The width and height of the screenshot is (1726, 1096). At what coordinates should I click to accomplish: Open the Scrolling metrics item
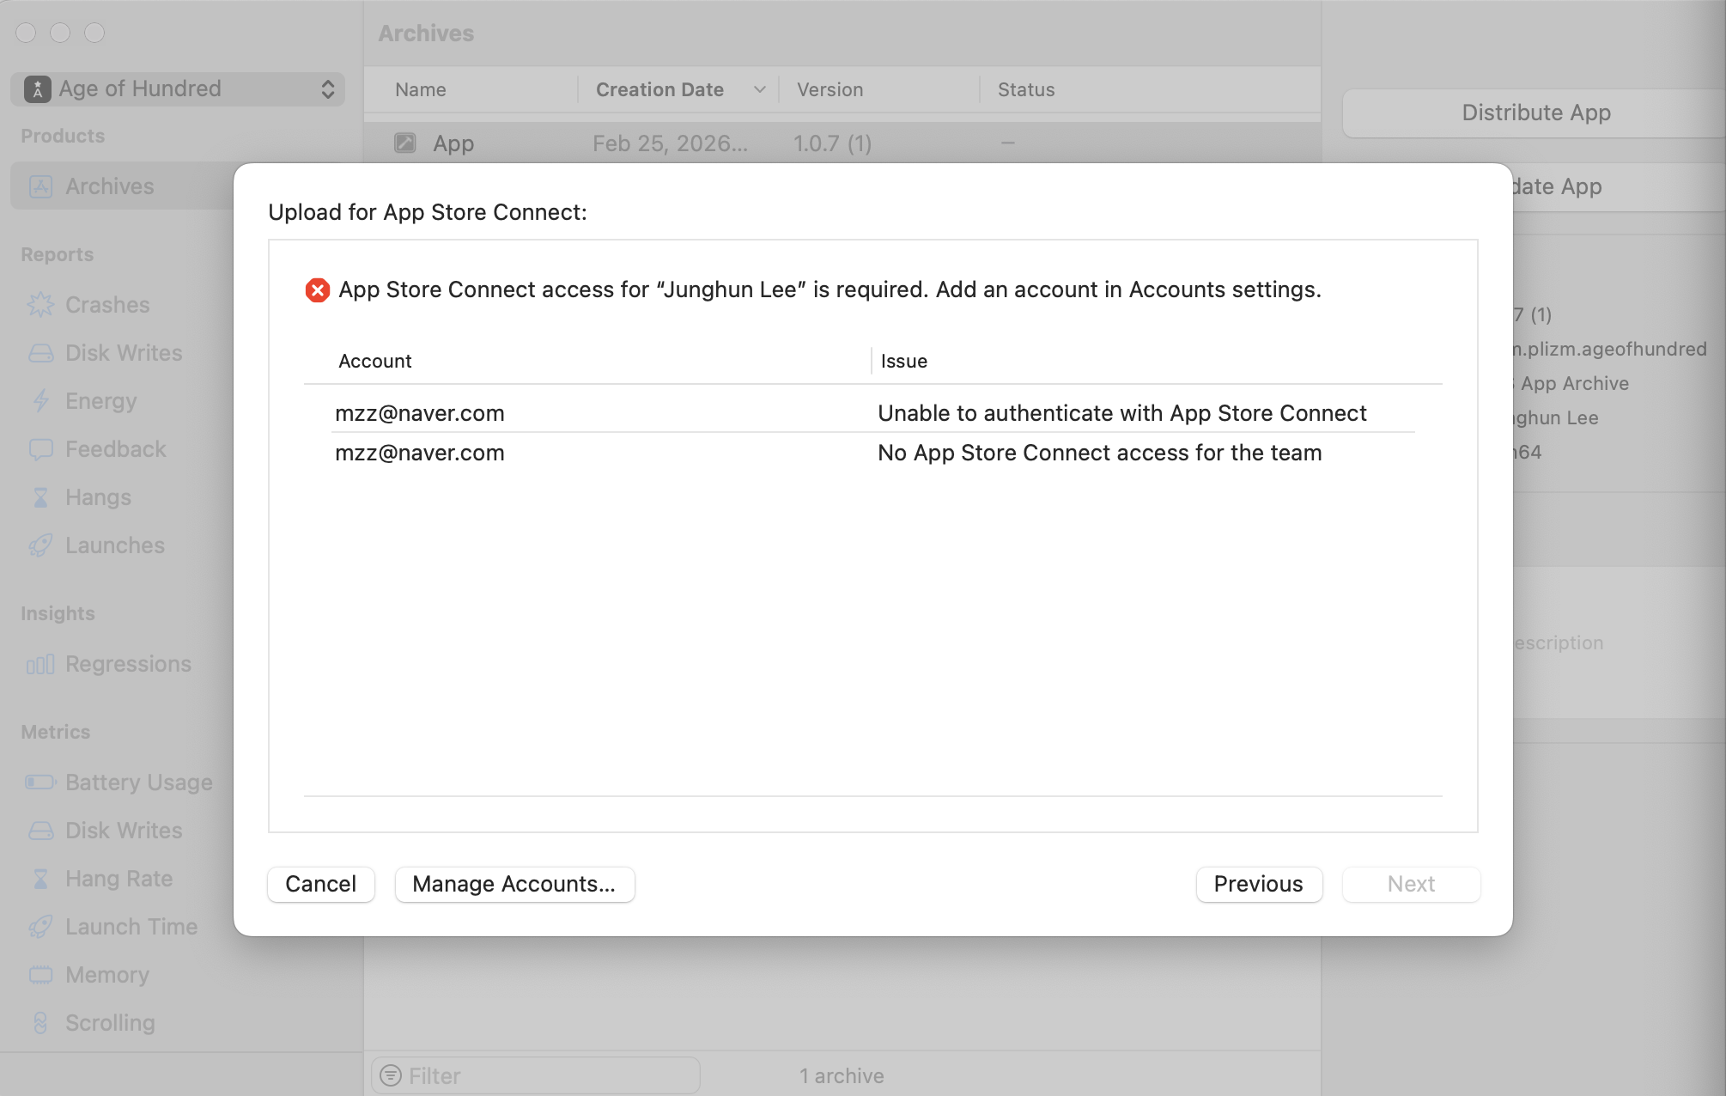(x=110, y=1023)
